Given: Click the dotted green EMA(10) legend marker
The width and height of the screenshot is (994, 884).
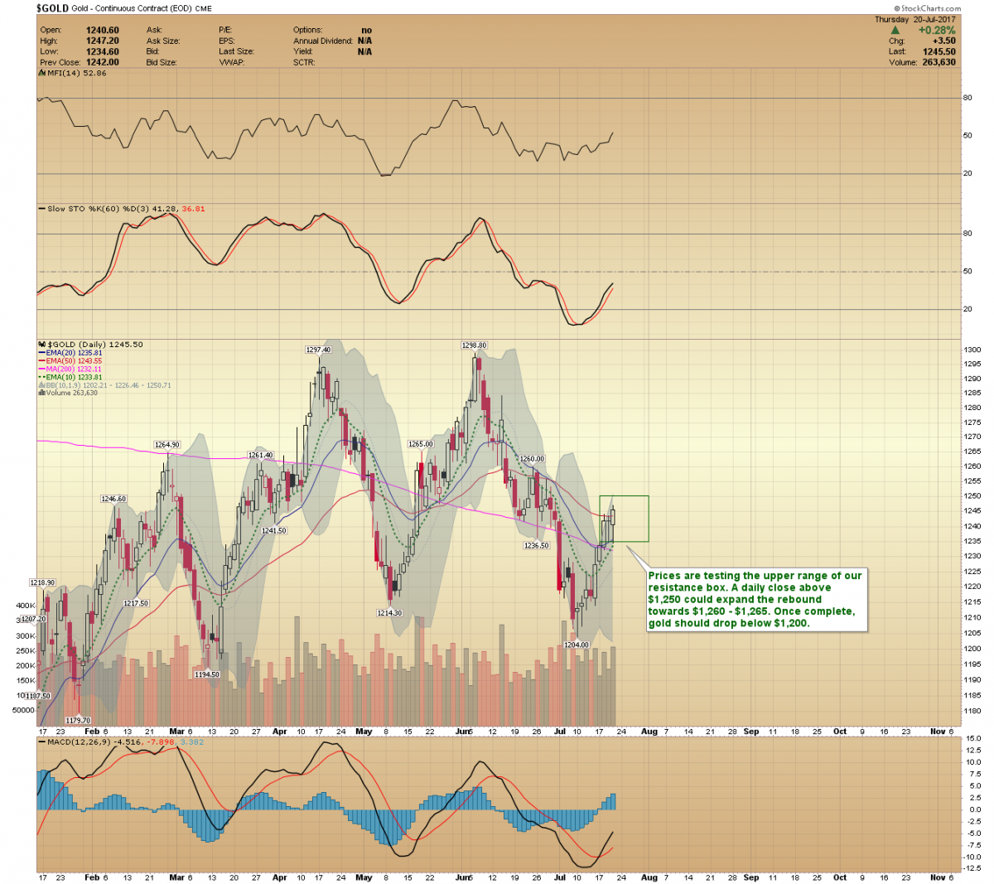Looking at the screenshot, I should [x=42, y=377].
